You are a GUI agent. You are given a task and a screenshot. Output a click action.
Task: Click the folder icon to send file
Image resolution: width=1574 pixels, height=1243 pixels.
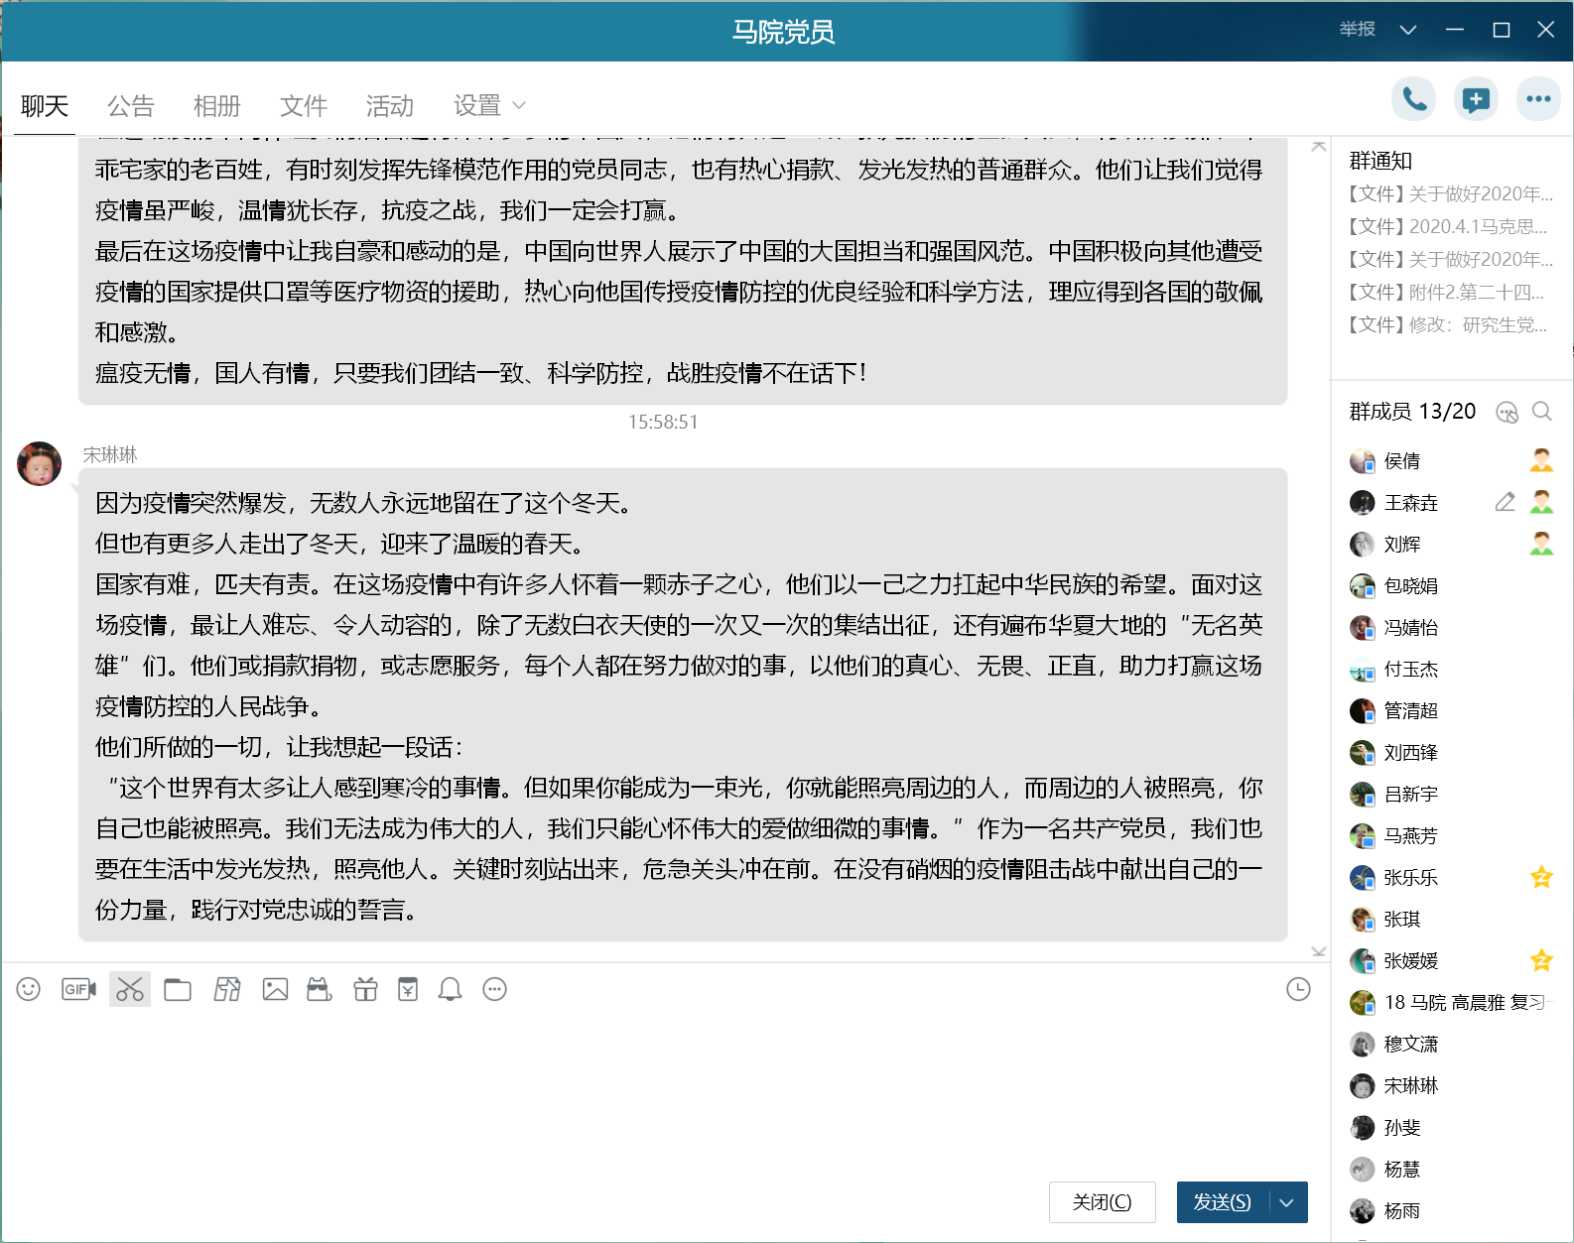pyautogui.click(x=178, y=989)
